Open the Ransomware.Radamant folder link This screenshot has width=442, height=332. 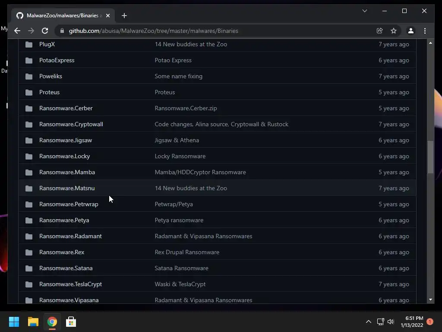tap(70, 236)
